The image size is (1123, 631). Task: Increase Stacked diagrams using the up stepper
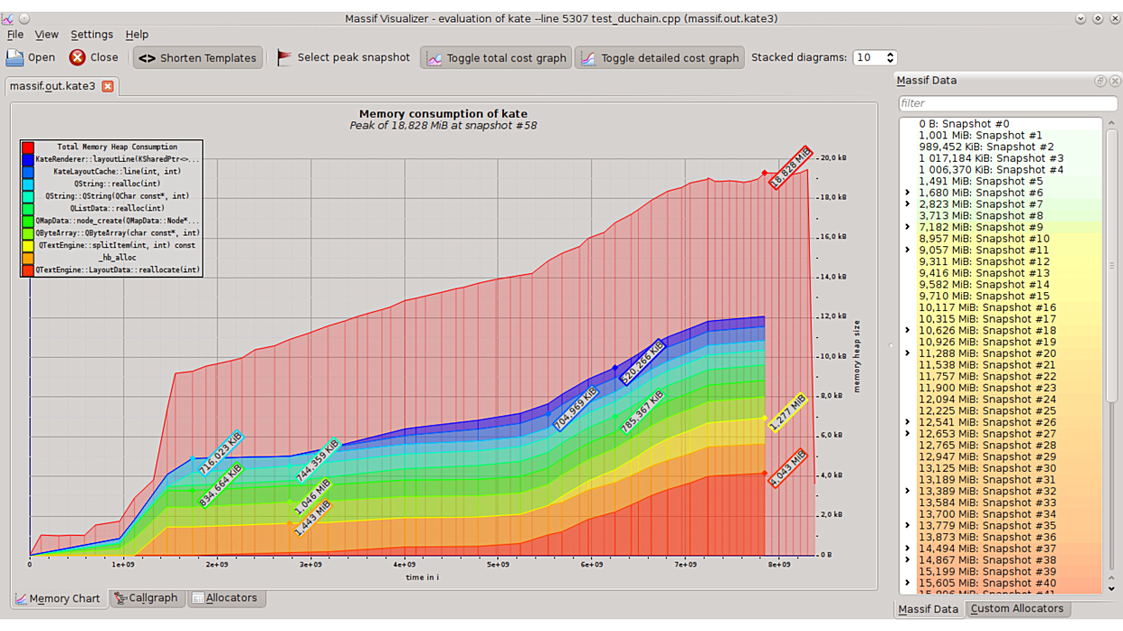(888, 52)
